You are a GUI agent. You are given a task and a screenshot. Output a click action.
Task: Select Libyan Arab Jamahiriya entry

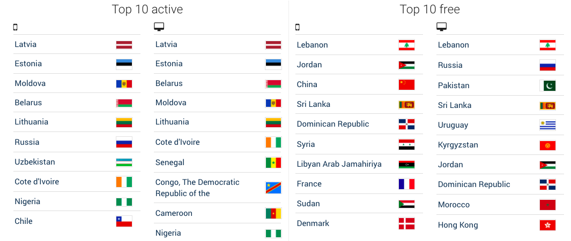pos(339,164)
